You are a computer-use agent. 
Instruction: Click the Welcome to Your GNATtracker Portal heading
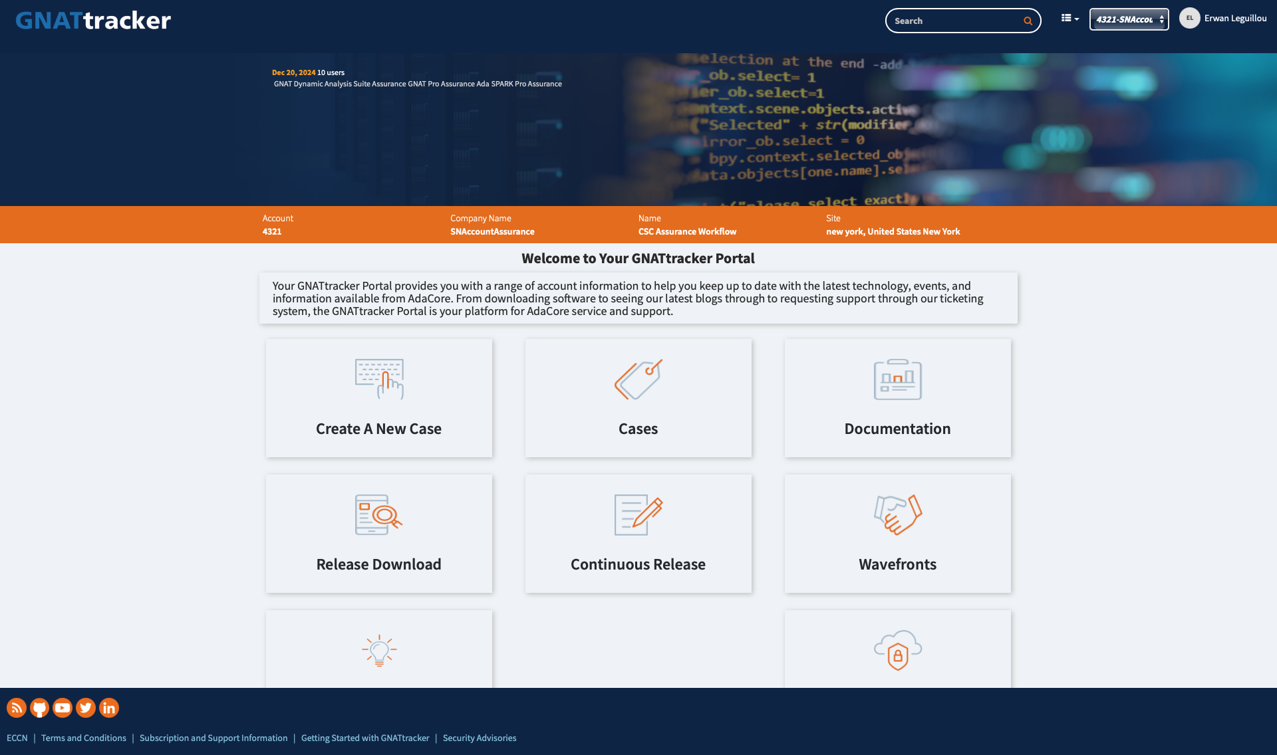pyautogui.click(x=638, y=259)
